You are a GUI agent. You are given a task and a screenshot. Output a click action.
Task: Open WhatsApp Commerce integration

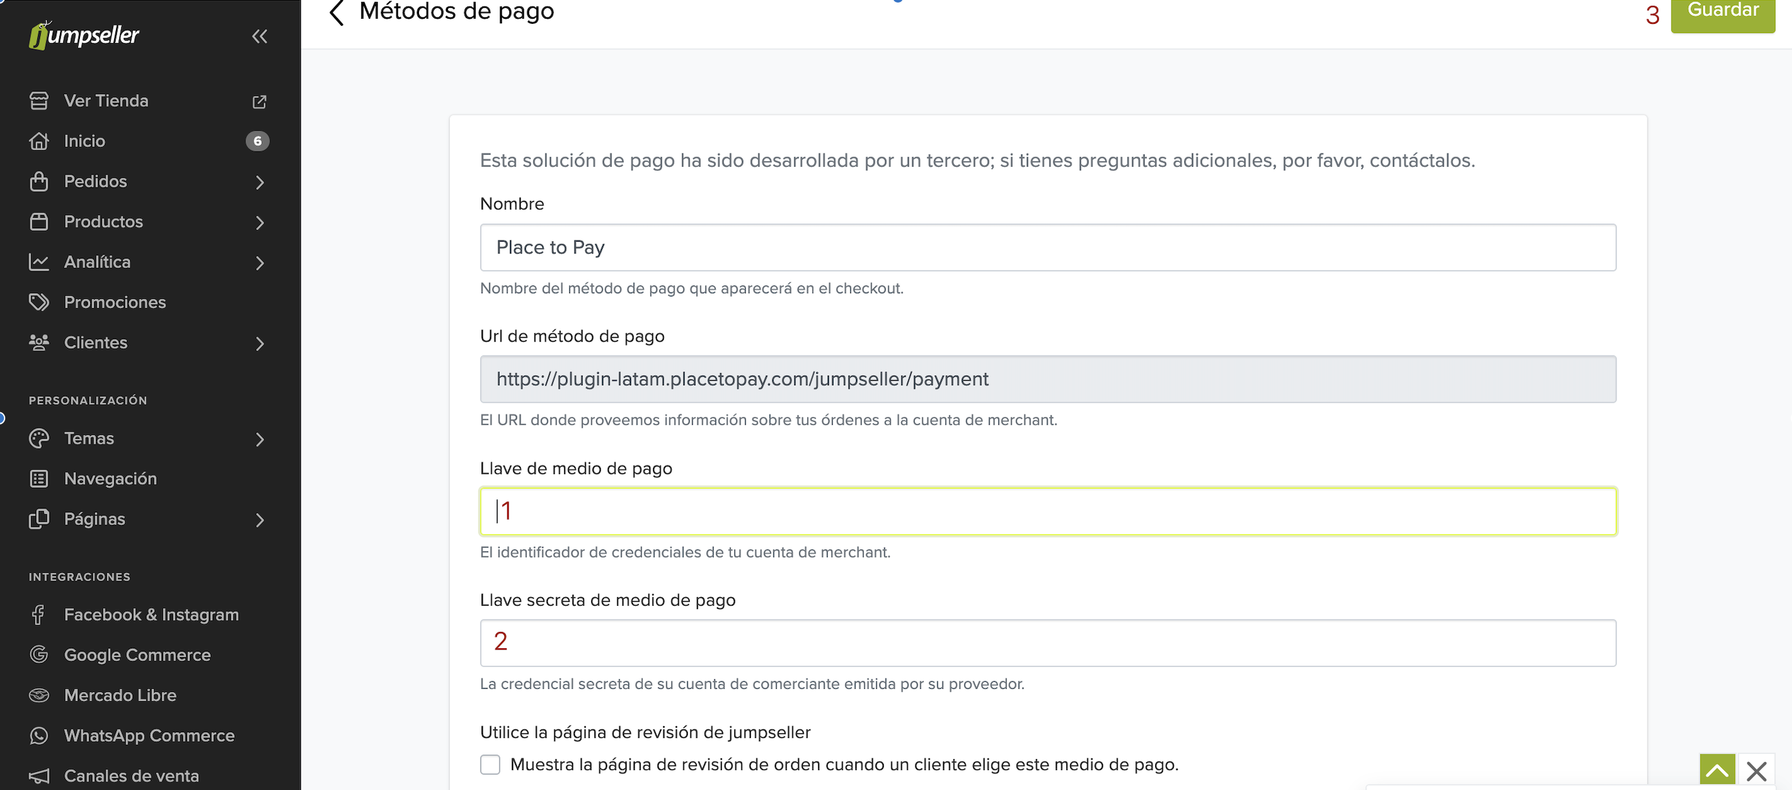(149, 736)
